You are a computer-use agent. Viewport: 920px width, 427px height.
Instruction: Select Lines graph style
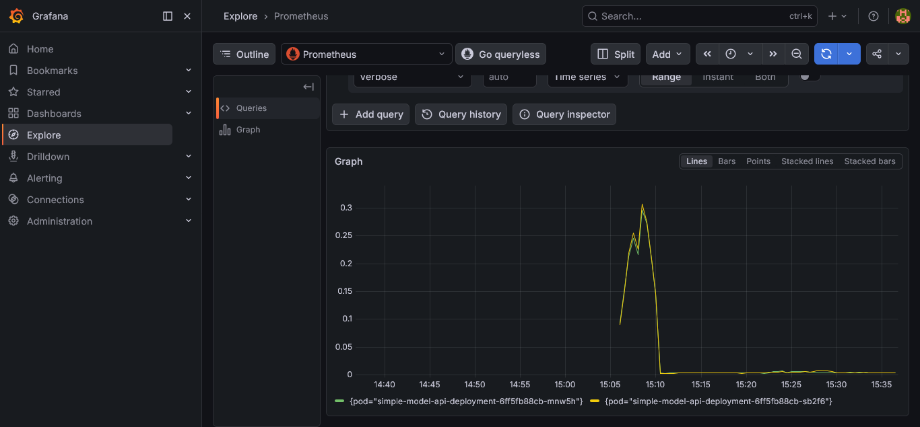[x=696, y=161]
